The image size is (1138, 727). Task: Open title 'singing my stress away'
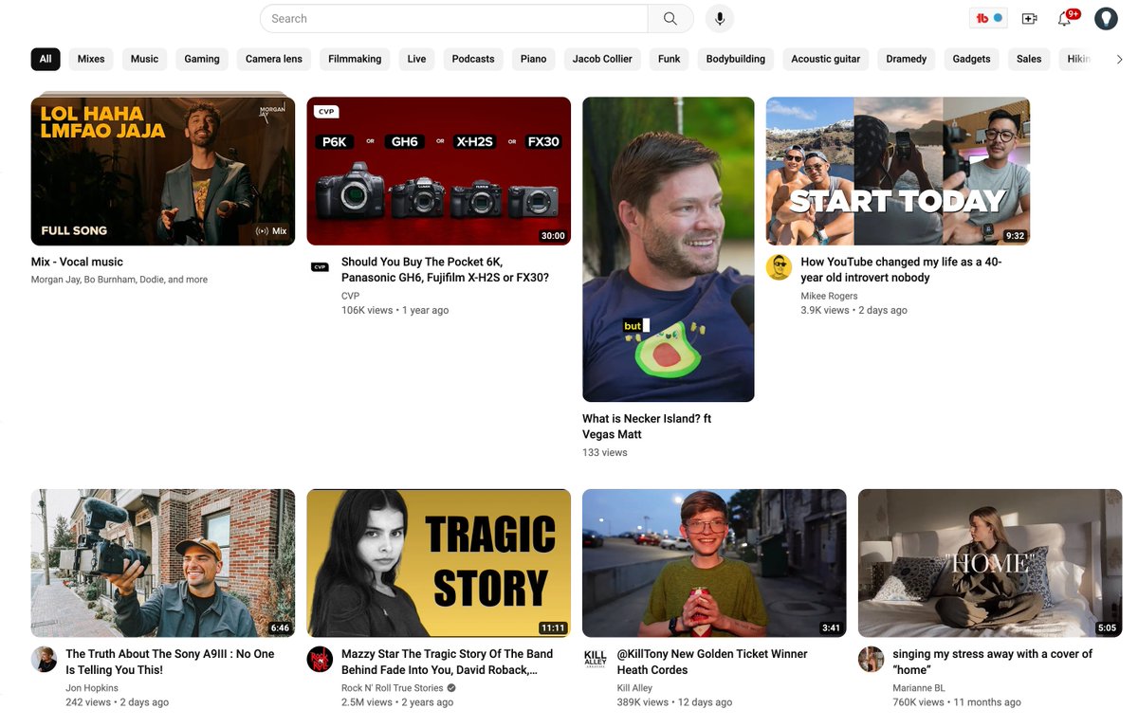pos(992,662)
